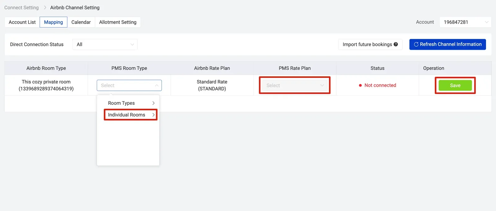The height and width of the screenshot is (211, 496).
Task: Open the PMS Rate Plan Select dropdown
Action: pyautogui.click(x=294, y=85)
